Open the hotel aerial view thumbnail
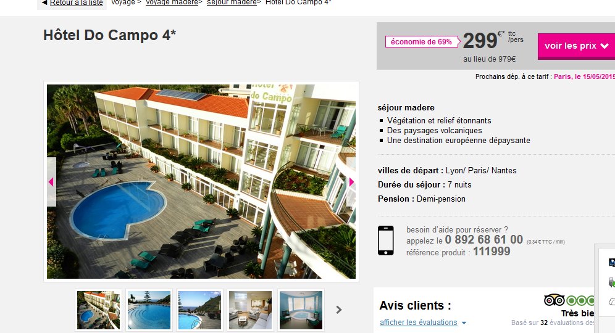The image size is (615, 333). click(x=98, y=310)
